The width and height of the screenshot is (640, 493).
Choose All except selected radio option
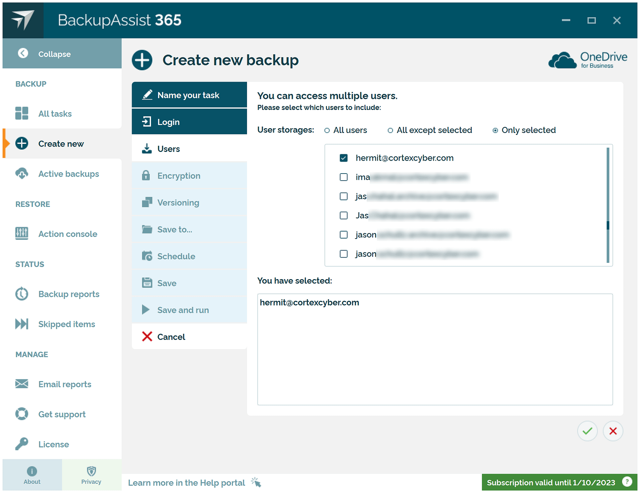[x=390, y=130]
